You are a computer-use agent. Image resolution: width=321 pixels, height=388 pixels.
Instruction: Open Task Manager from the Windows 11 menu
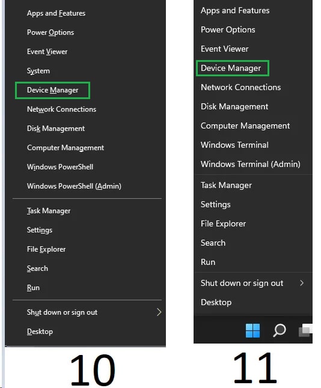coord(226,186)
